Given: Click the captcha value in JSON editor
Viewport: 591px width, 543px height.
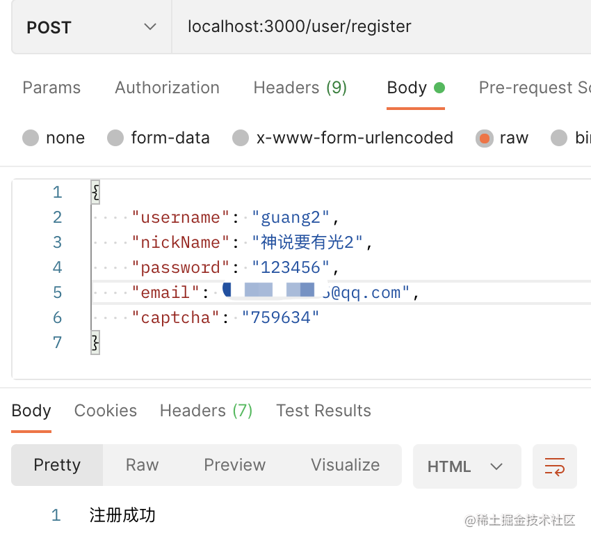Looking at the screenshot, I should pyautogui.click(x=280, y=317).
